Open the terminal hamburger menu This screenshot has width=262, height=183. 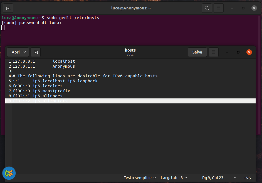(219, 8)
